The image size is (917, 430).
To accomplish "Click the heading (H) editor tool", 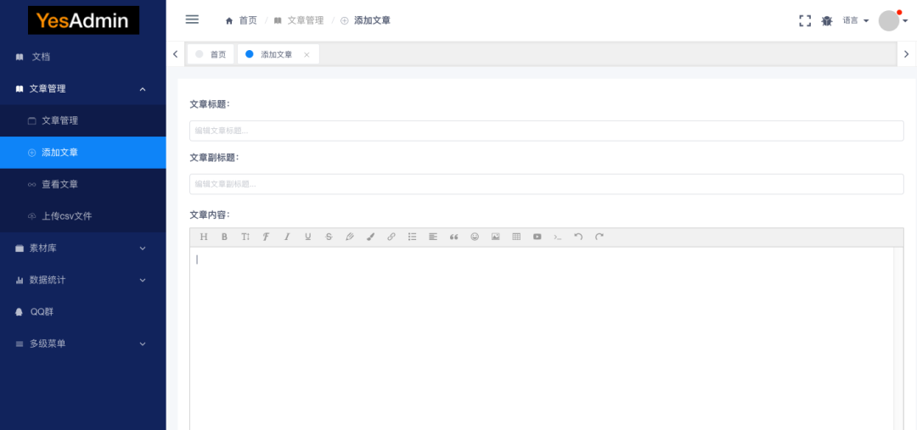I will click(204, 237).
